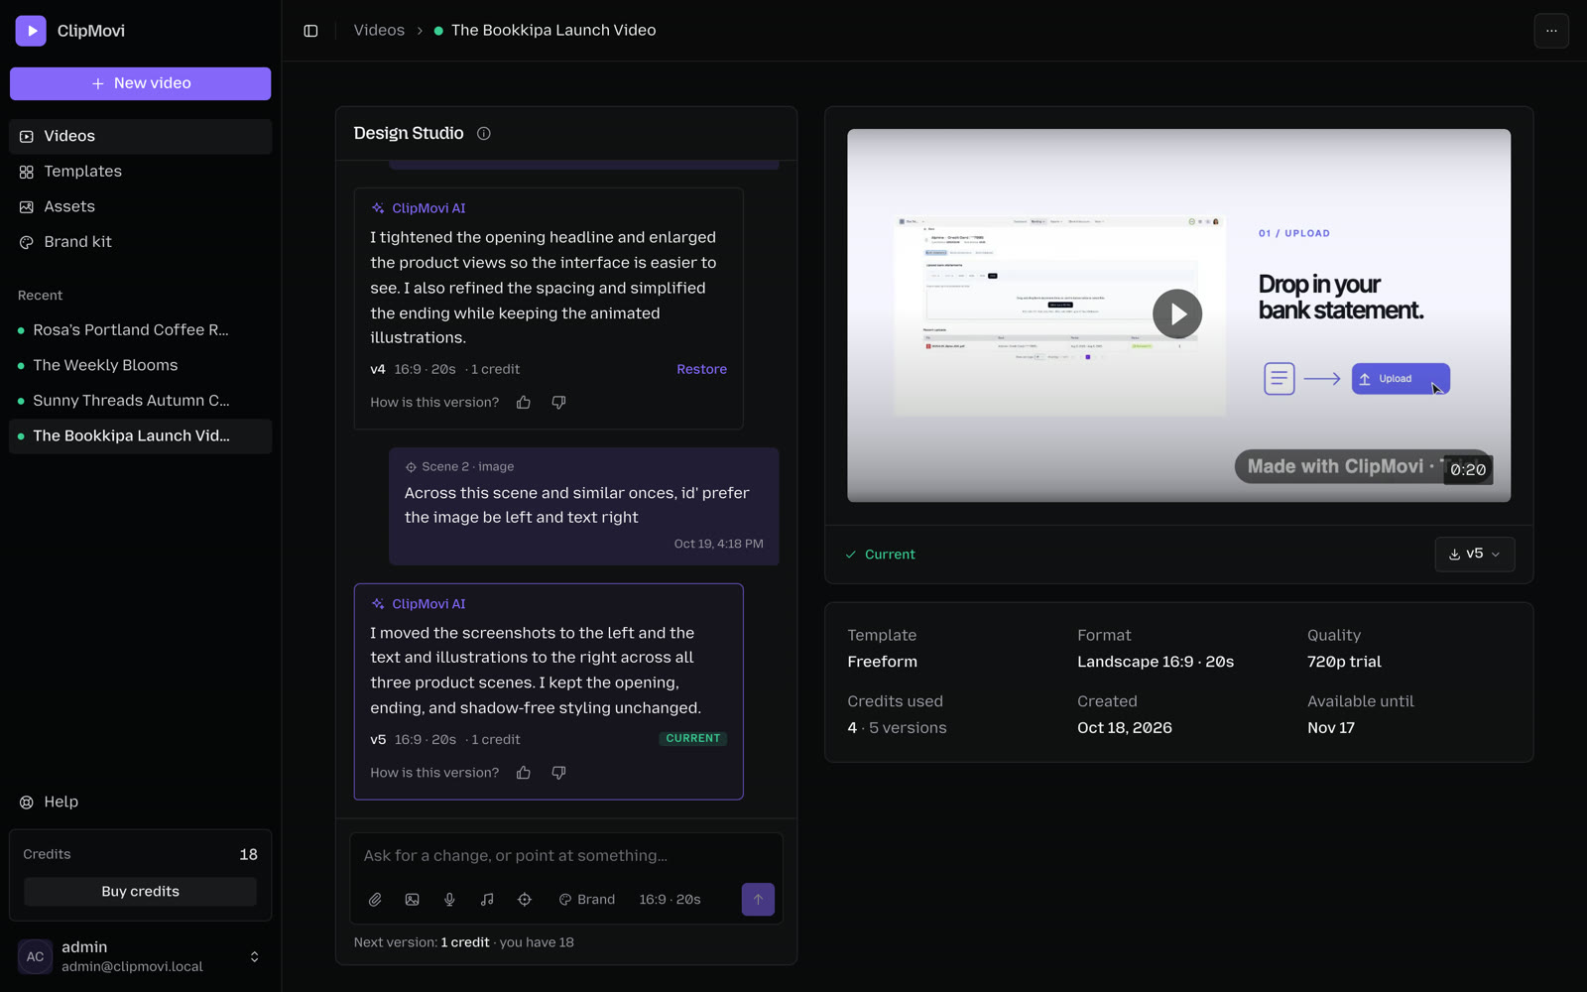Open The Weekly Blooms recent video
The image size is (1587, 992).
point(140,365)
